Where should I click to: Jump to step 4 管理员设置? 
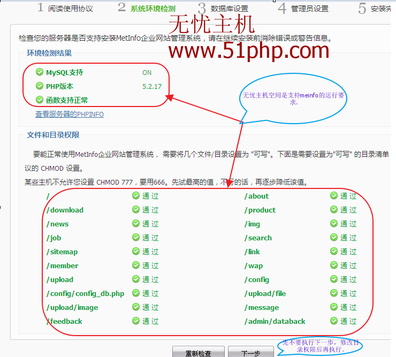click(x=303, y=9)
